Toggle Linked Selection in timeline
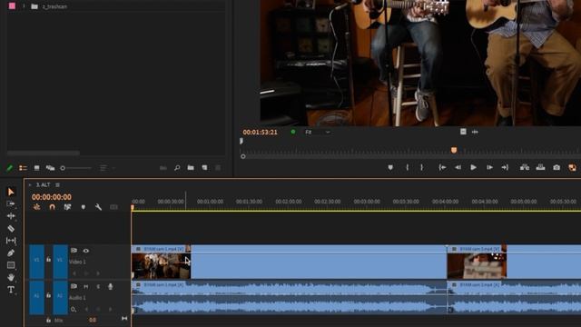Viewport: 581px width, 327px height. pyautogui.click(x=67, y=207)
